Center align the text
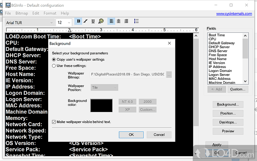 (119, 21)
